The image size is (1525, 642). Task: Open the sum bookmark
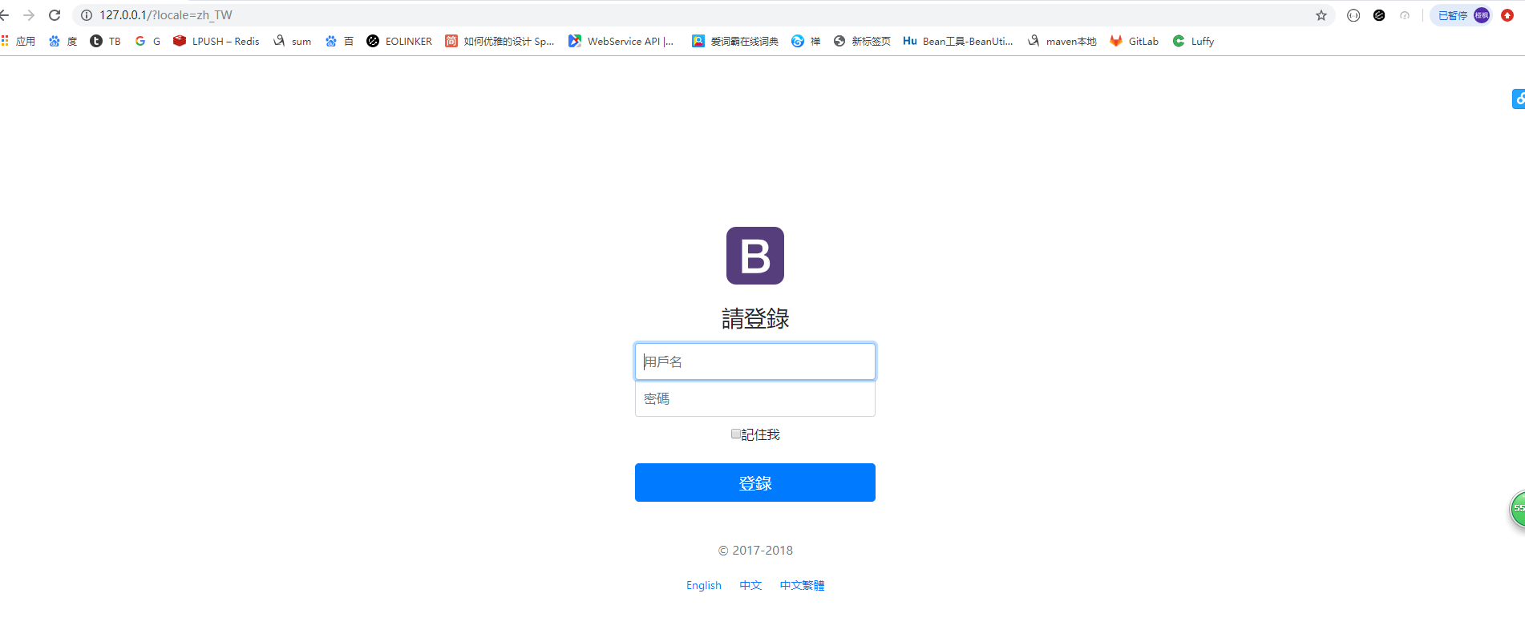click(292, 41)
